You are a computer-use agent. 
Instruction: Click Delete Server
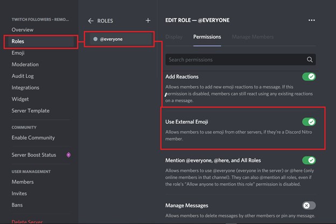click(x=27, y=222)
